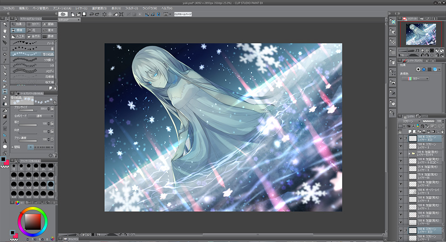
Task: Select the Balloon speech bubble tool
Action: pos(4,147)
